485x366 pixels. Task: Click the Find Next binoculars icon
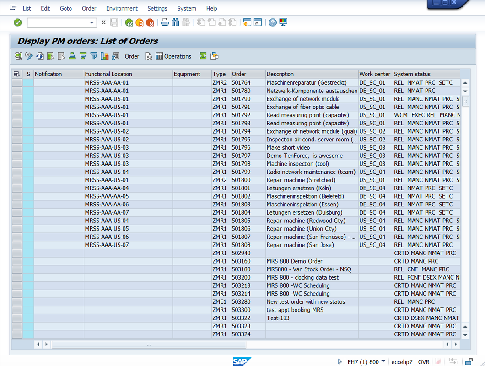(186, 22)
